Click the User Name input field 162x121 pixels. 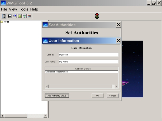[x=89, y=62]
